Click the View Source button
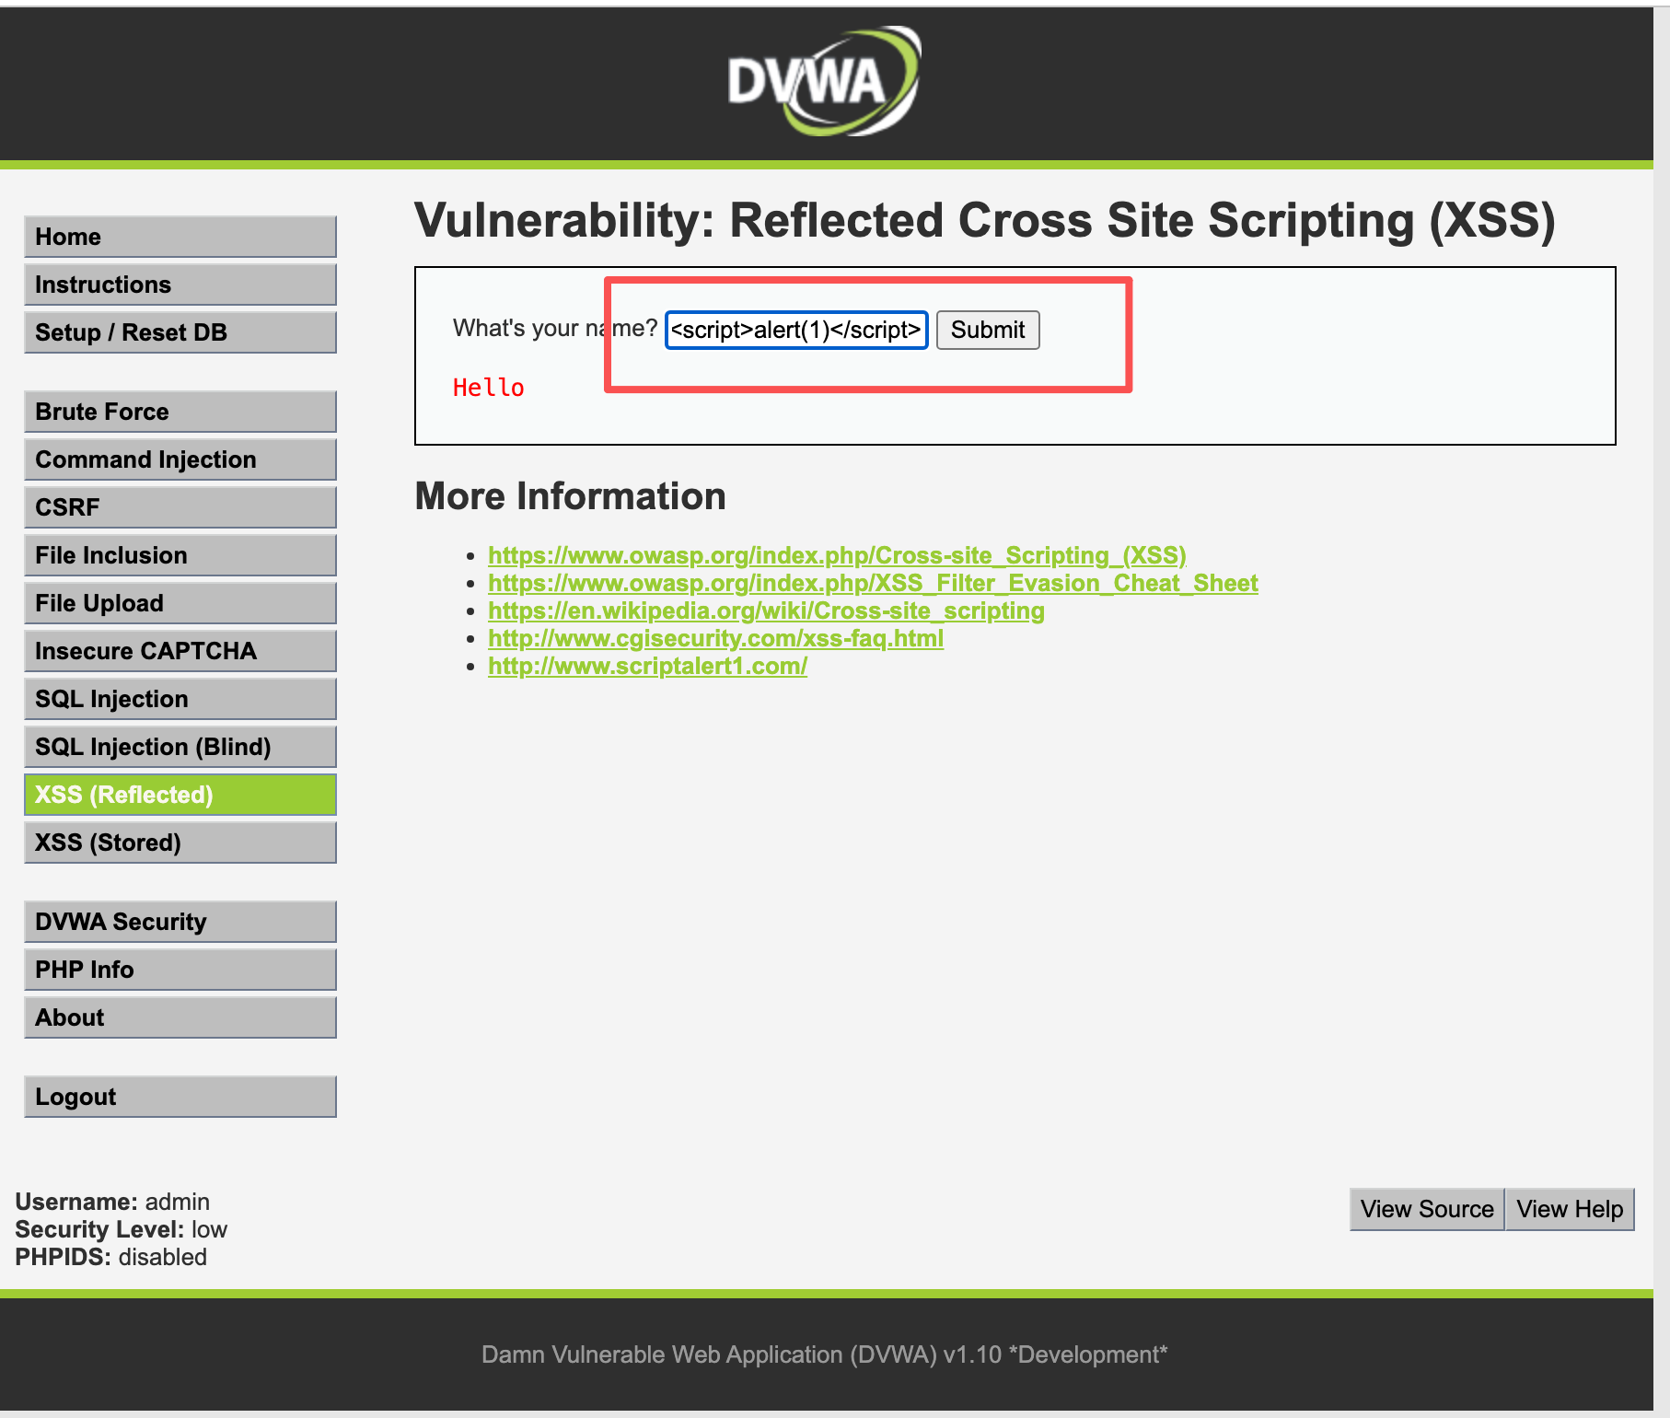Viewport: 1670px width, 1418px height. [1427, 1209]
